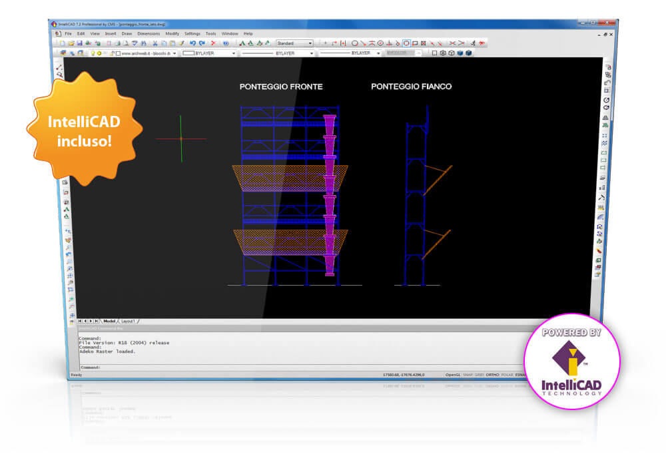Viewport: 666px width, 466px height.
Task: Click the Help question mark icon
Action: coord(226,43)
